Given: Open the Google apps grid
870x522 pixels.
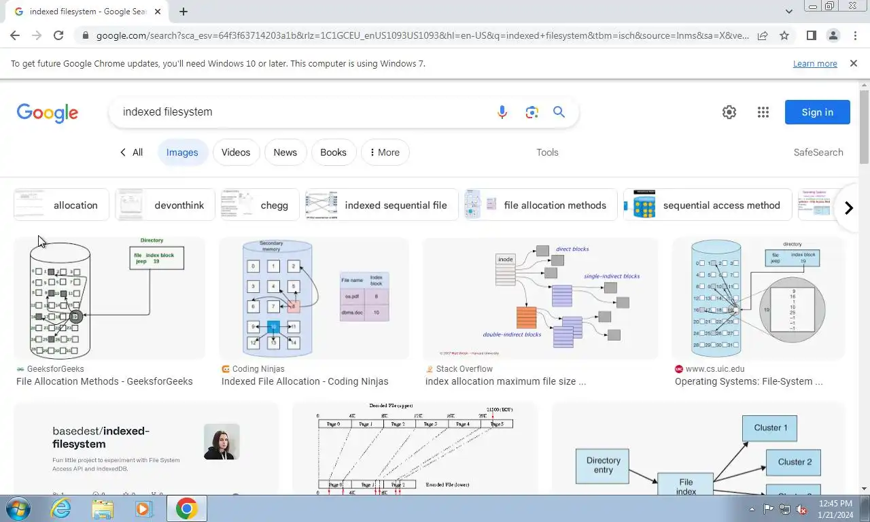Looking at the screenshot, I should [x=763, y=112].
